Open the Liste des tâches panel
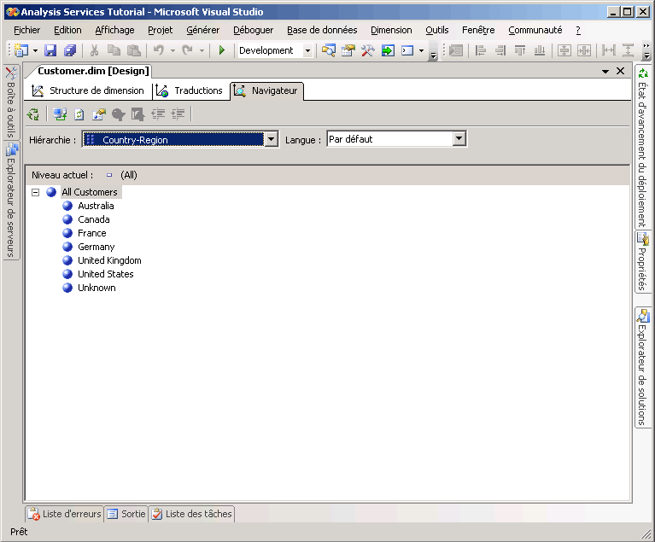This screenshot has height=542, width=655. click(x=192, y=514)
